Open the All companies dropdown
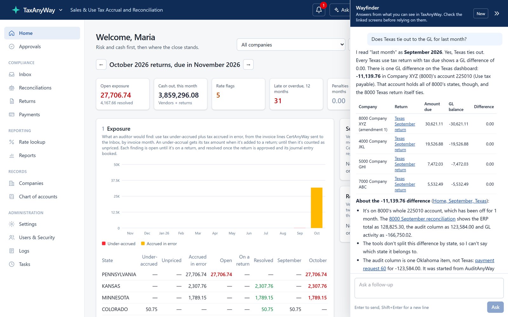Image resolution: width=508 pixels, height=317 pixels. pyautogui.click(x=291, y=45)
